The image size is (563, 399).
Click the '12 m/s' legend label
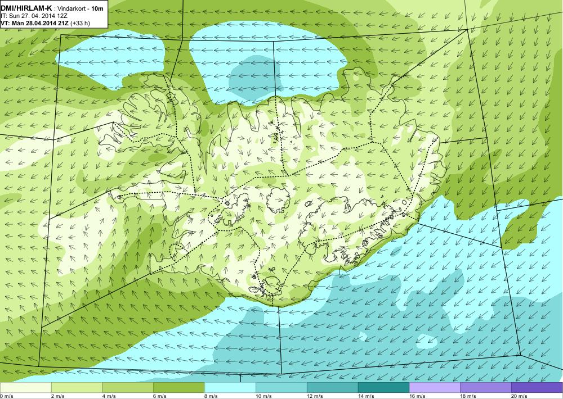[x=315, y=396]
